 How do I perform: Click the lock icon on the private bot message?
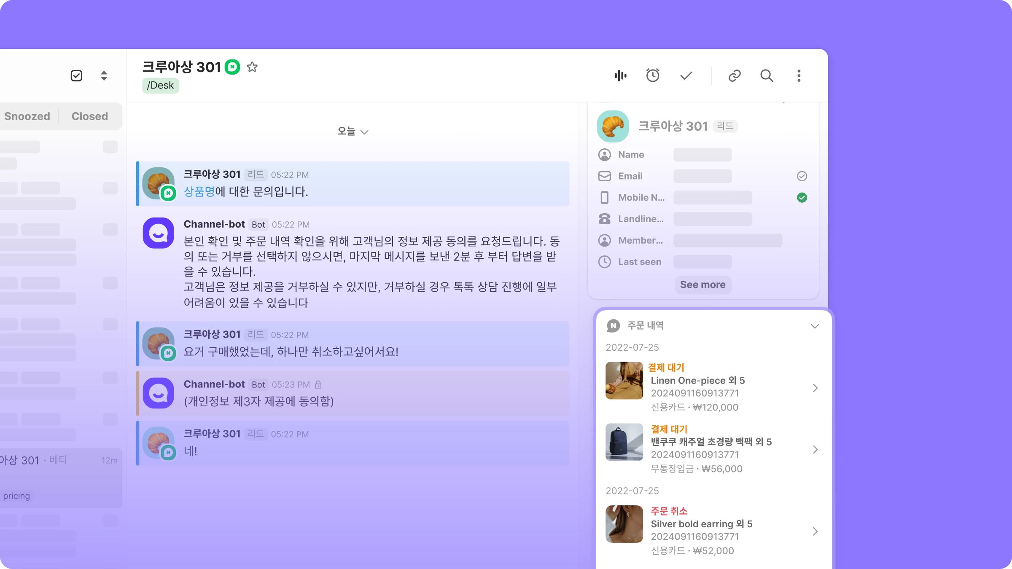(x=318, y=384)
